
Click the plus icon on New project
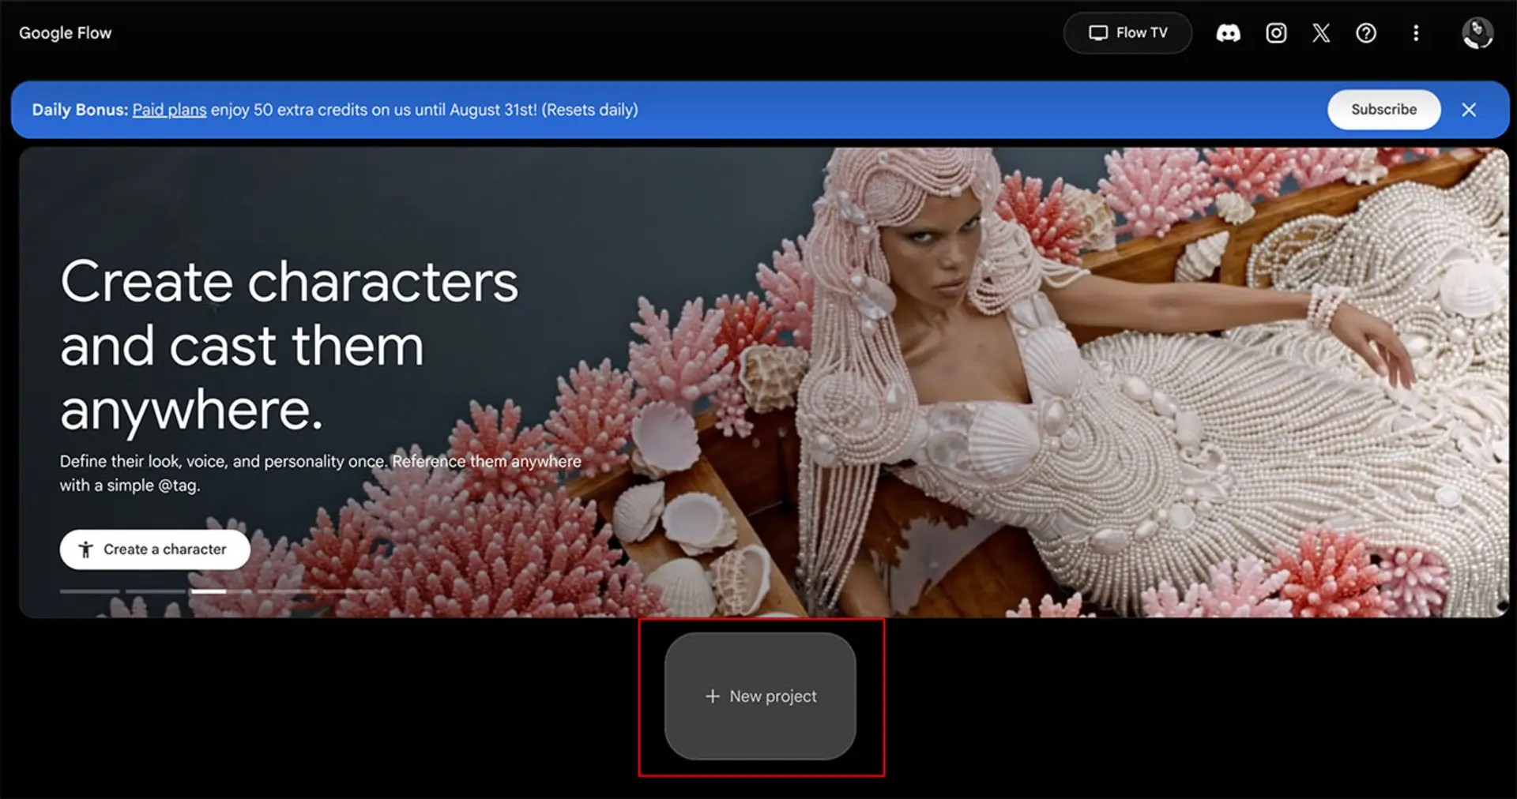coord(713,696)
